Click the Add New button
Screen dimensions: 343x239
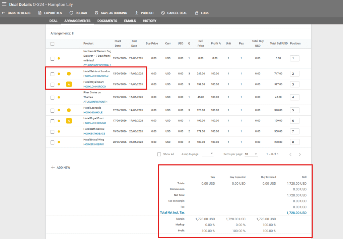click(61, 168)
